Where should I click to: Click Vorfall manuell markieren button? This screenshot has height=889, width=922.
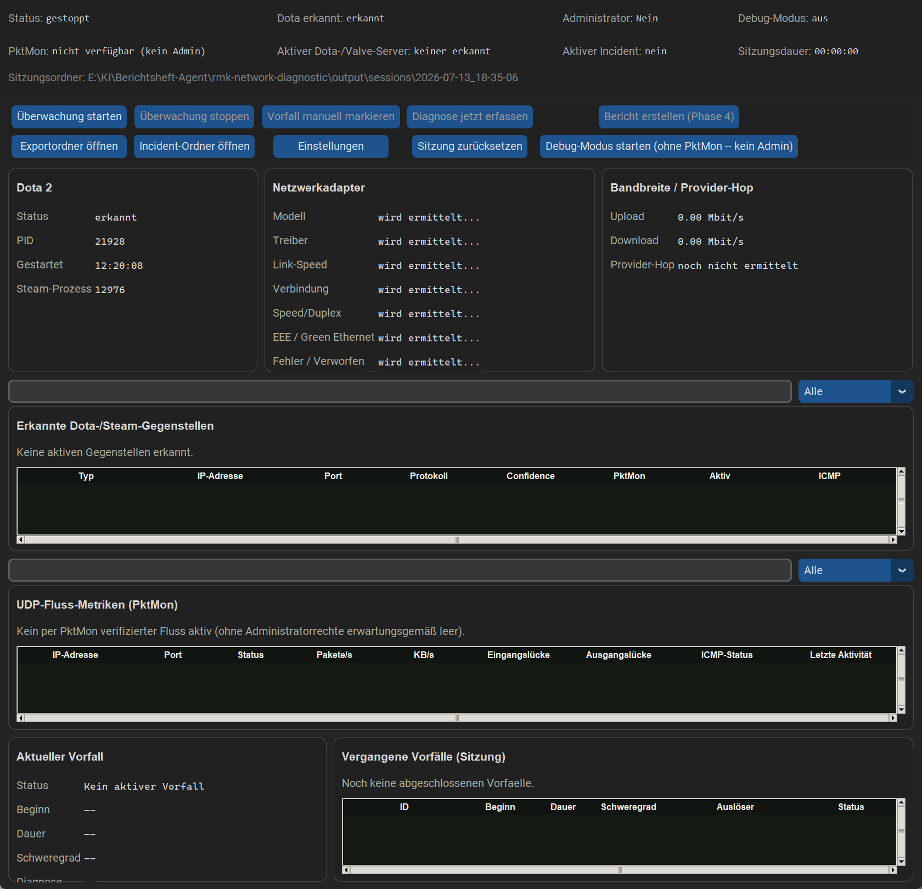[331, 117]
